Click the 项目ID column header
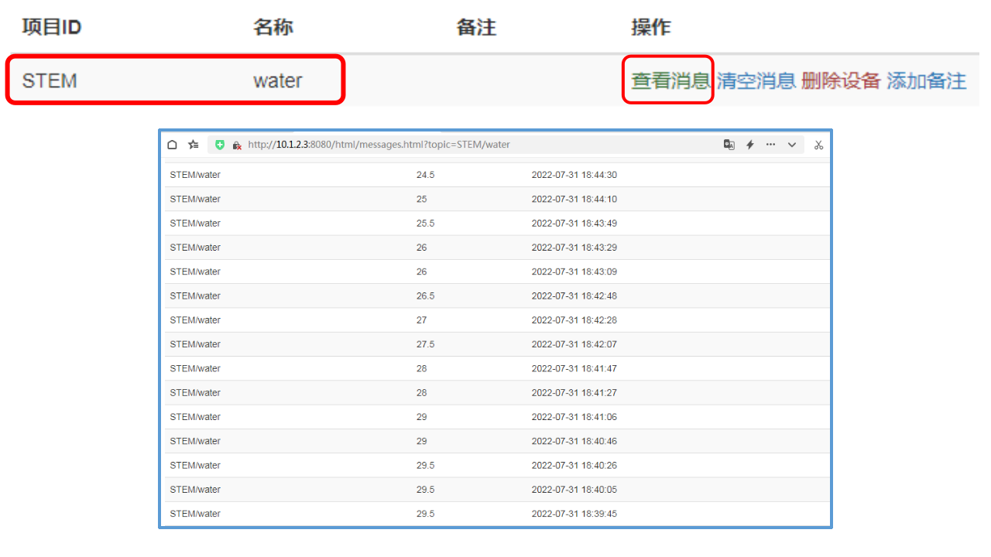This screenshot has height=557, width=991. click(x=52, y=27)
